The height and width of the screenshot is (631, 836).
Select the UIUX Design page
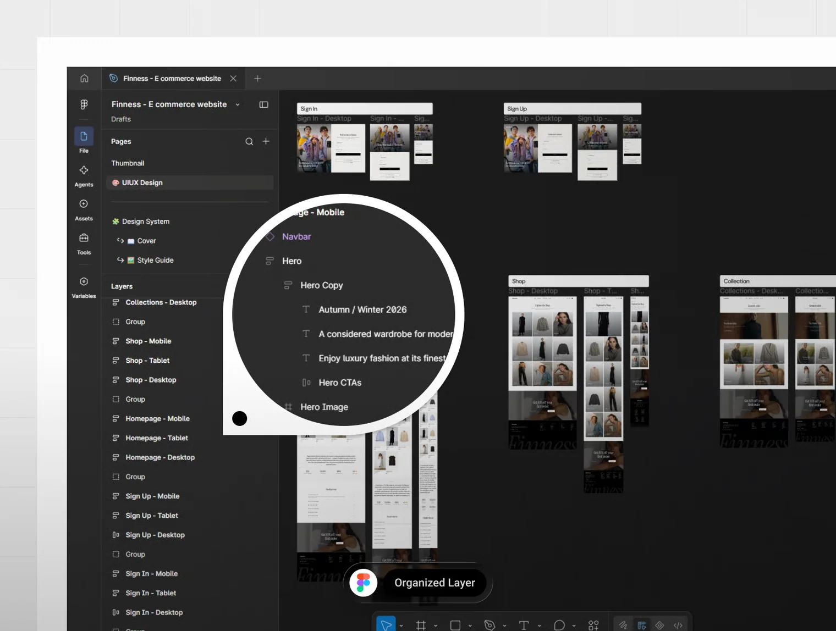(190, 182)
